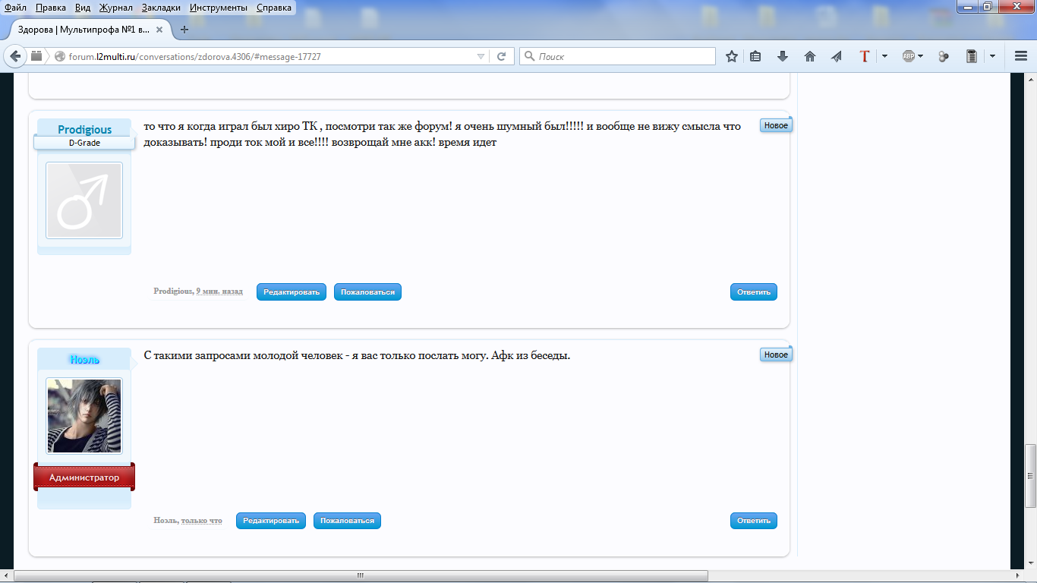
Task: Click the Adblock Plus ABP icon
Action: tap(907, 56)
